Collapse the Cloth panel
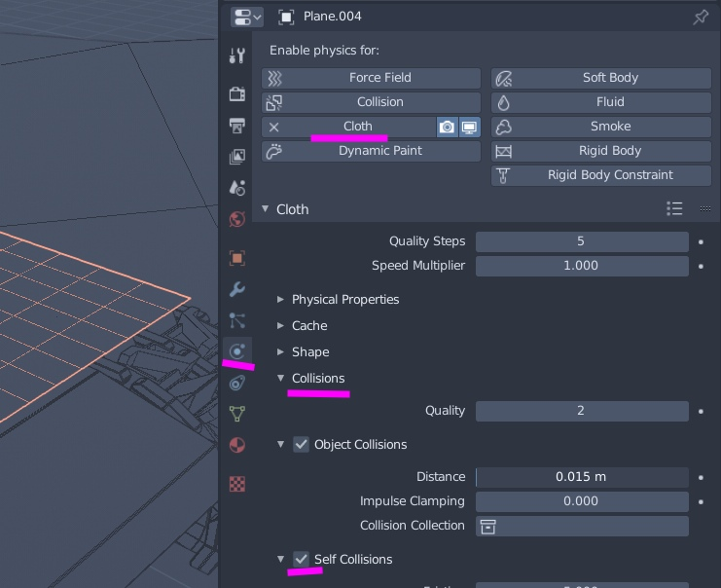 click(266, 209)
